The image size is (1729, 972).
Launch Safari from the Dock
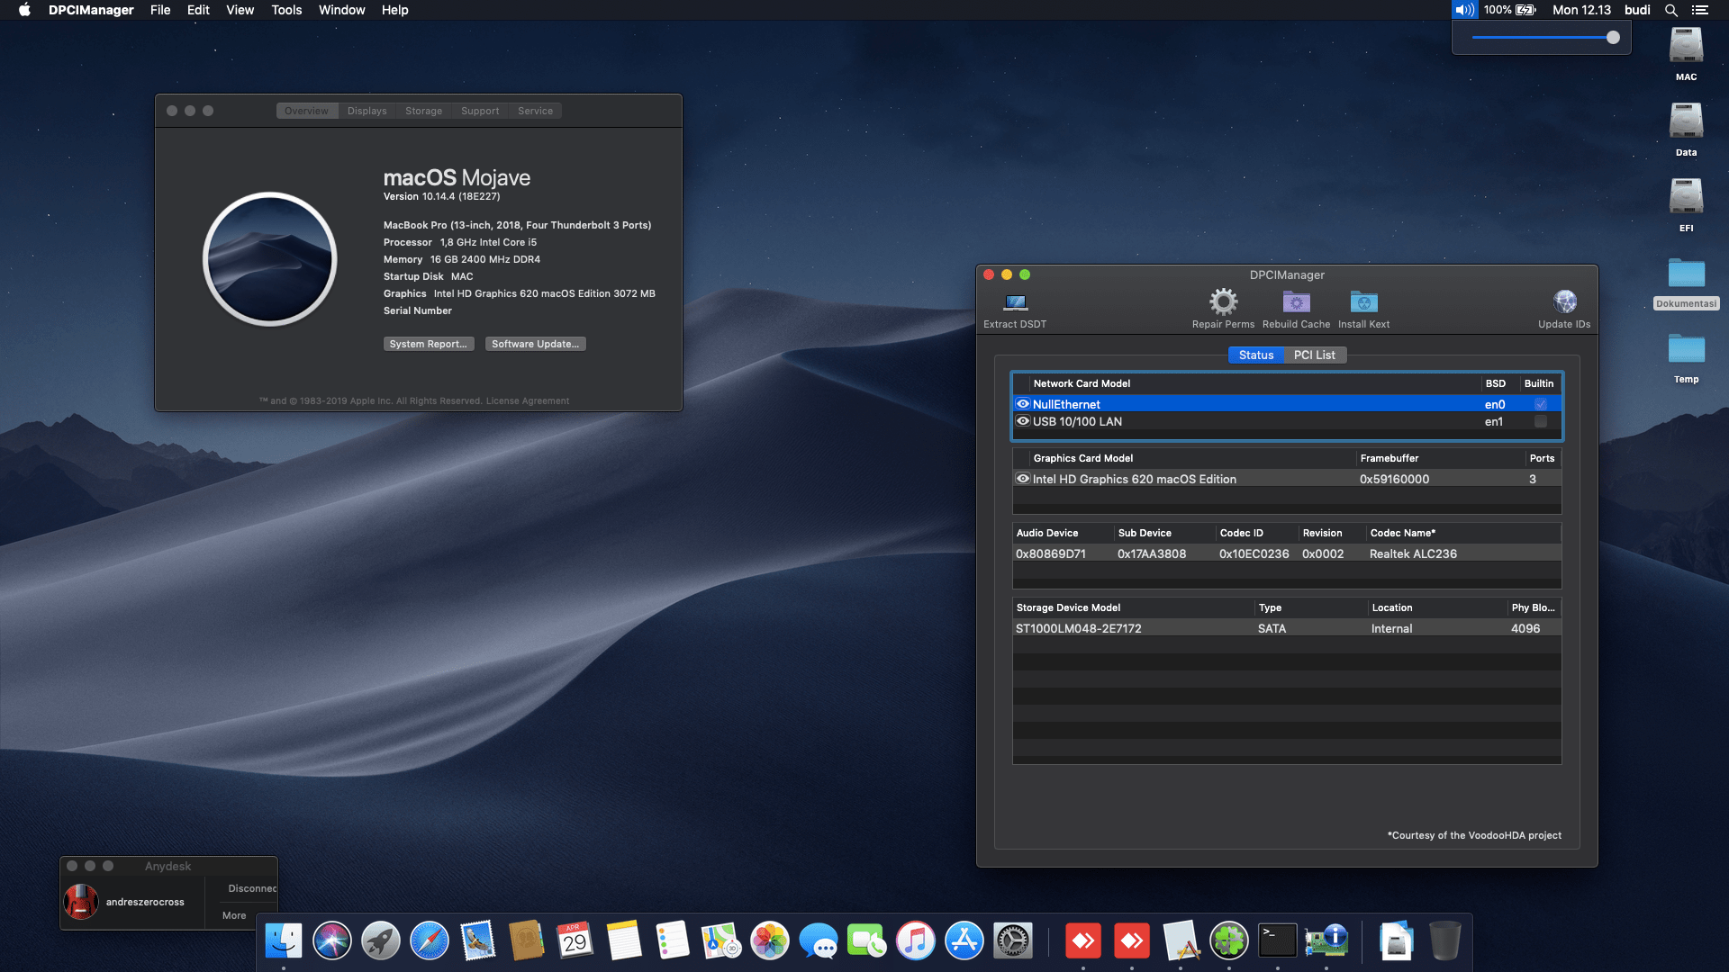tap(430, 940)
